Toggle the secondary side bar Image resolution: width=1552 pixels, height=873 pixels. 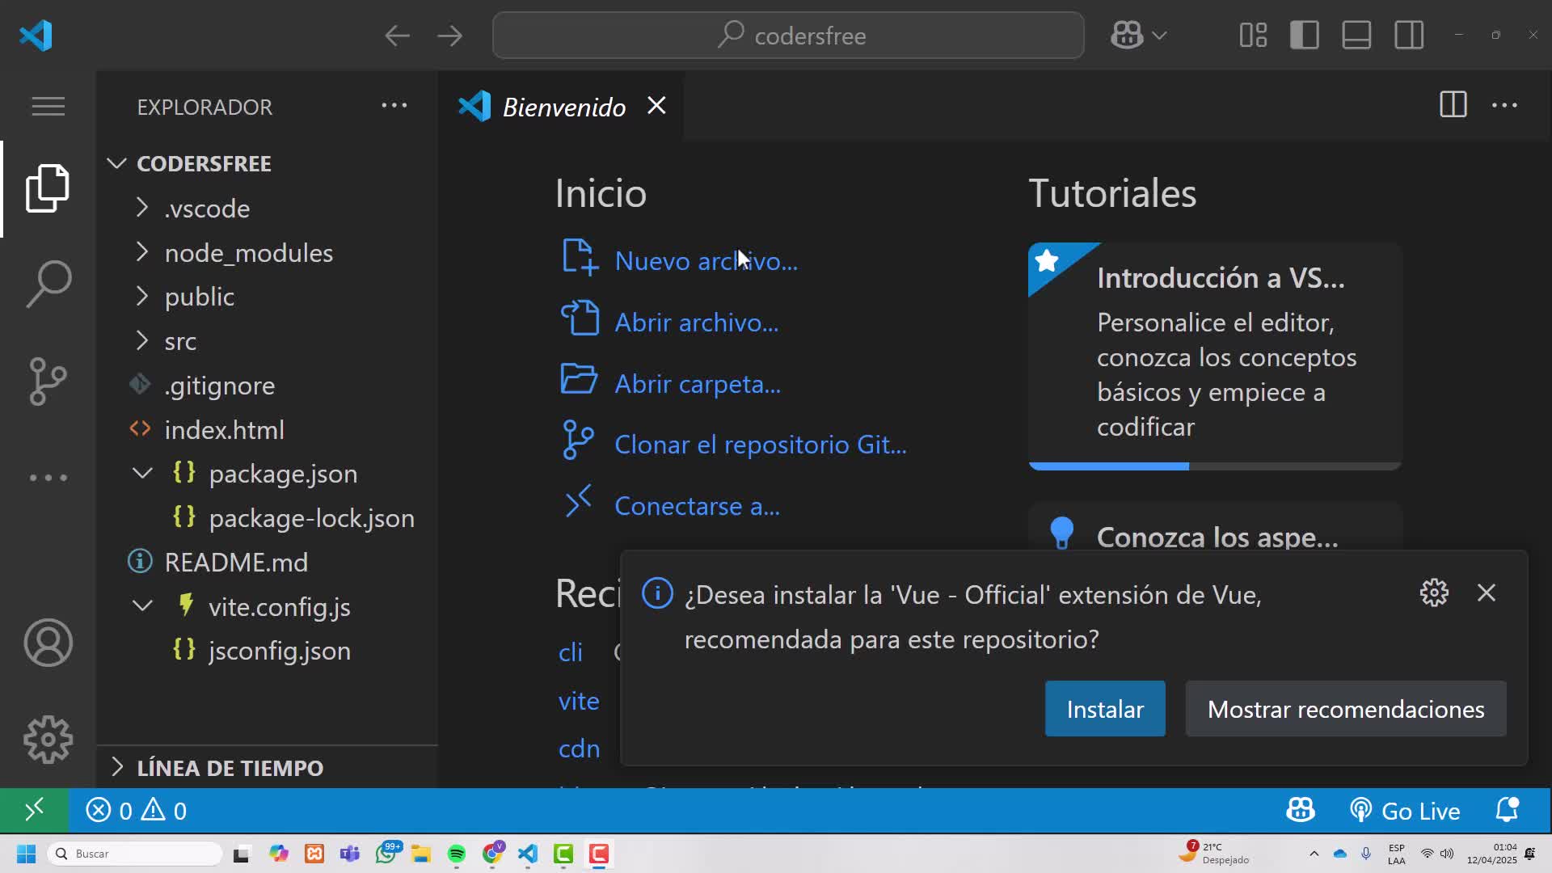pyautogui.click(x=1409, y=36)
